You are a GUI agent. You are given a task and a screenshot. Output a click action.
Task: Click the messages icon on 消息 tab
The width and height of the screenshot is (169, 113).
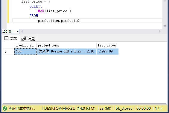[x=24, y=39]
